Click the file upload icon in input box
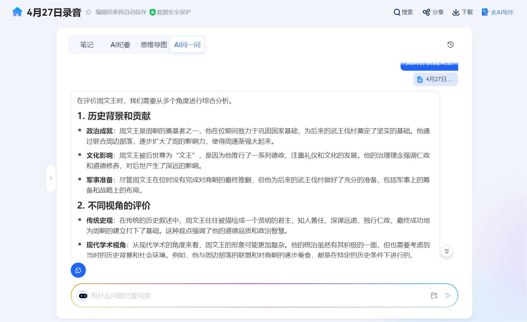Image resolution: width=527 pixels, height=322 pixels. 434,296
